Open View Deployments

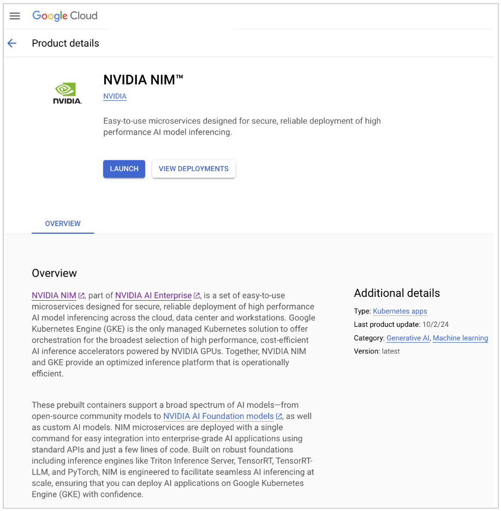click(x=194, y=169)
